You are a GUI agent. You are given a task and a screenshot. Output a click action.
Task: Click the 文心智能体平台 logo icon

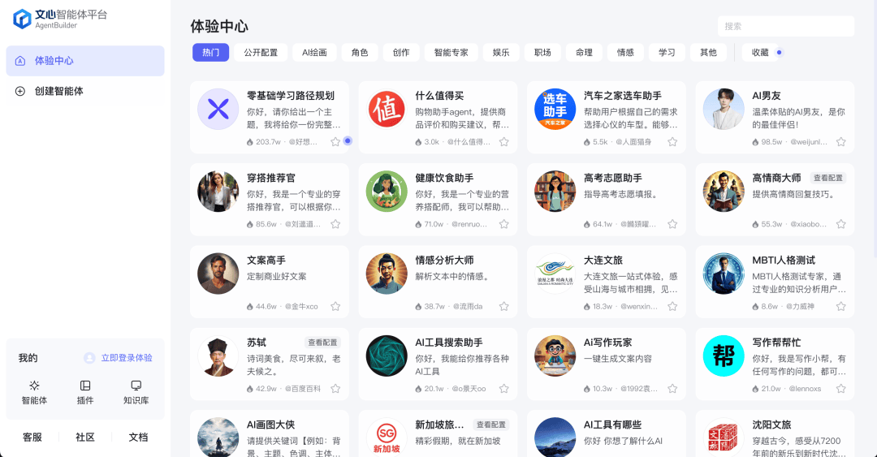coord(23,19)
